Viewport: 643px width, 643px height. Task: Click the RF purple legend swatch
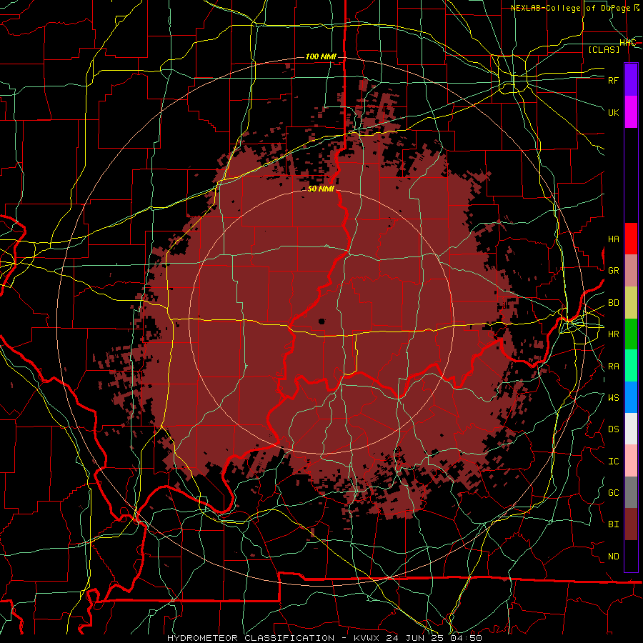(631, 80)
